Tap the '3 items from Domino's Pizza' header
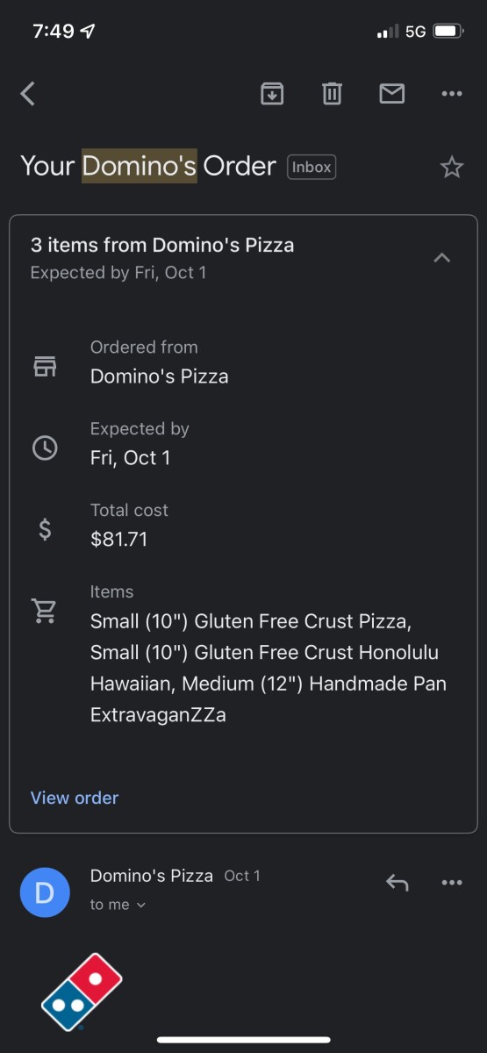 (x=162, y=245)
